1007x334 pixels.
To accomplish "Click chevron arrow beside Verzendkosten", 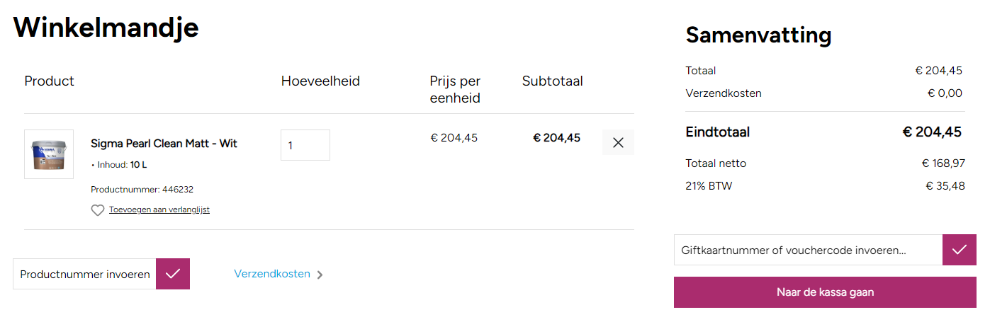I will pyautogui.click(x=320, y=275).
